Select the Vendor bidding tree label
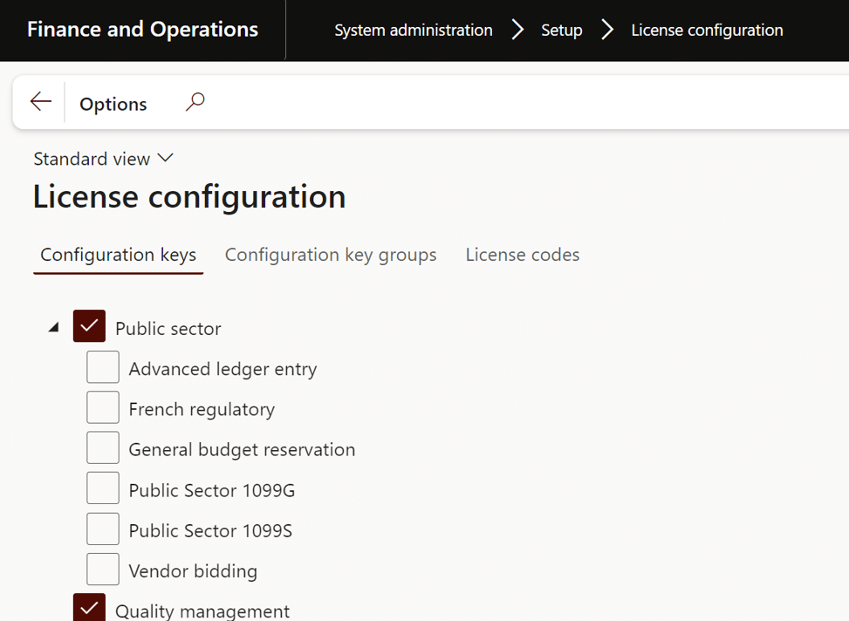The width and height of the screenshot is (849, 621). pyautogui.click(x=193, y=571)
